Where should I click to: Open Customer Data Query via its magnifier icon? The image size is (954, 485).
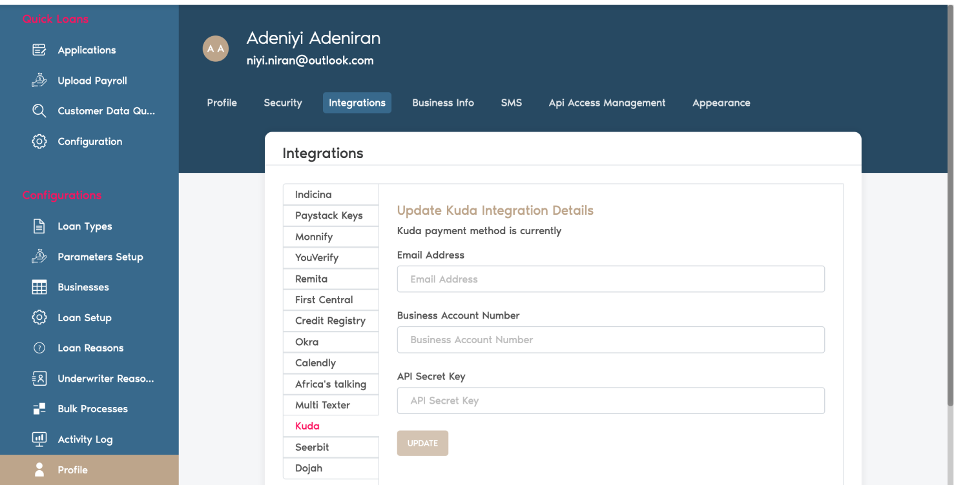tap(39, 110)
